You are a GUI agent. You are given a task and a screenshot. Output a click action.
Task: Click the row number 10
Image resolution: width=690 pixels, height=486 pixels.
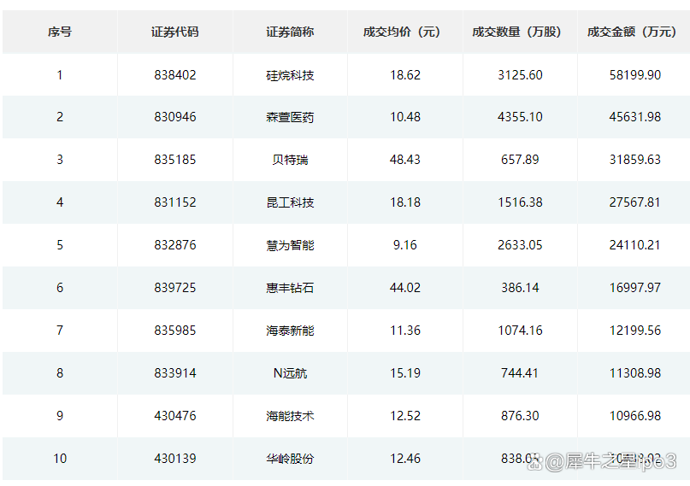point(60,459)
